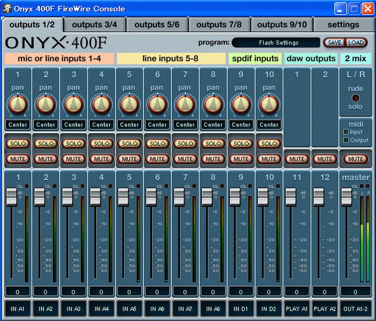This screenshot has width=376, height=321.
Task: Click the master fader handle
Action: [x=346, y=197]
